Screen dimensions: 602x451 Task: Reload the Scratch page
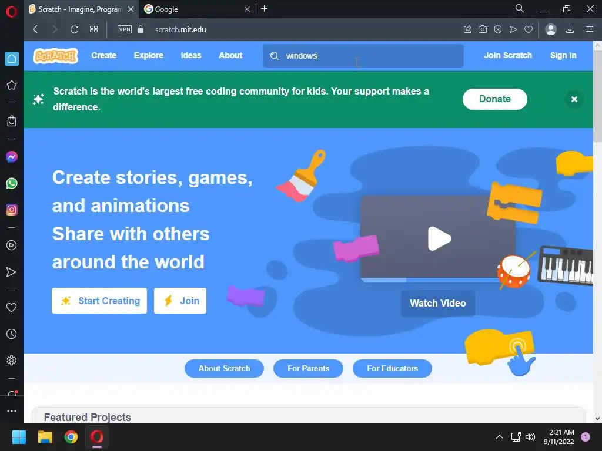(75, 29)
